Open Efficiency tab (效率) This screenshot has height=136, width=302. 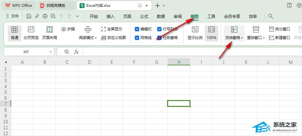coord(253,16)
